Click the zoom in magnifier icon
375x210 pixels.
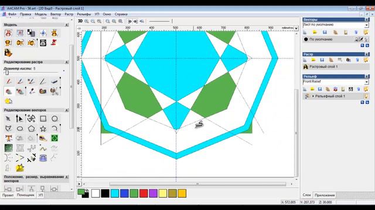click(87, 21)
